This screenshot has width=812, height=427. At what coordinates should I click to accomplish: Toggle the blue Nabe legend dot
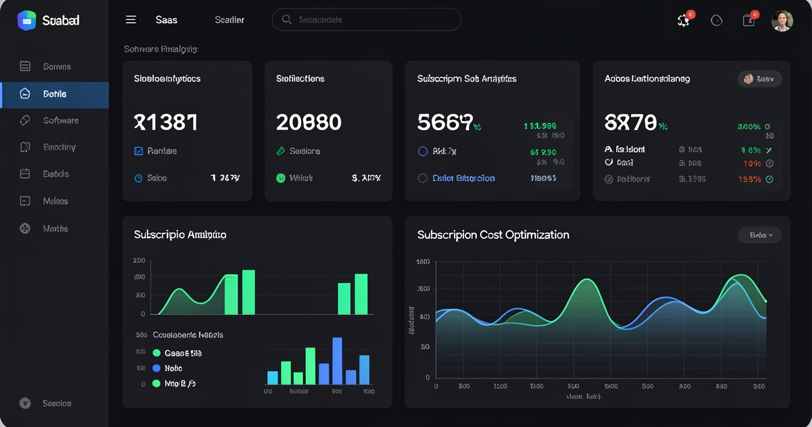tap(157, 368)
